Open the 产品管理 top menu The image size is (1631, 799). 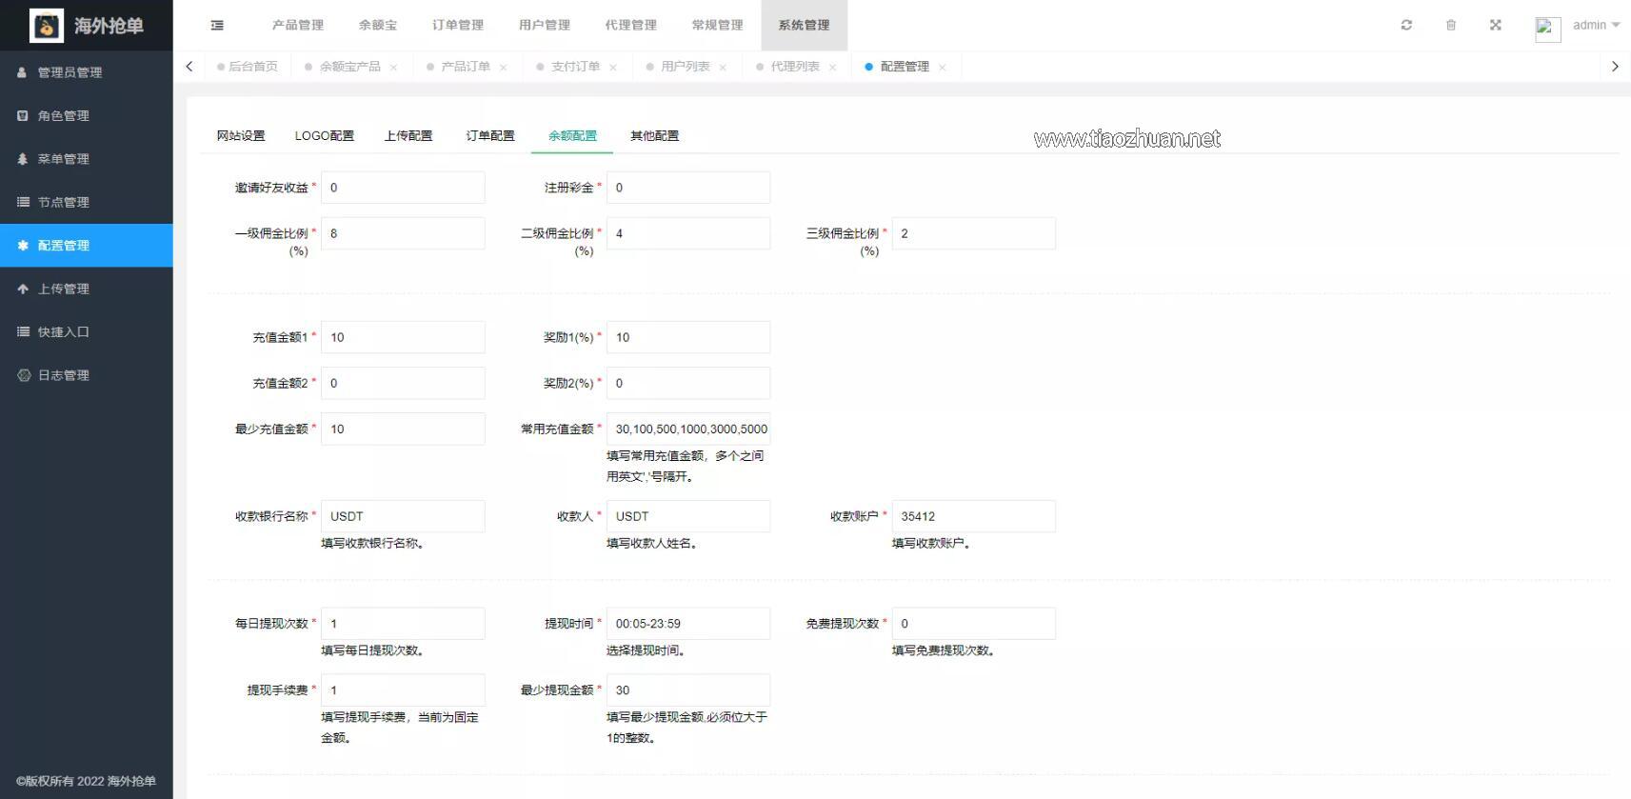click(x=298, y=26)
